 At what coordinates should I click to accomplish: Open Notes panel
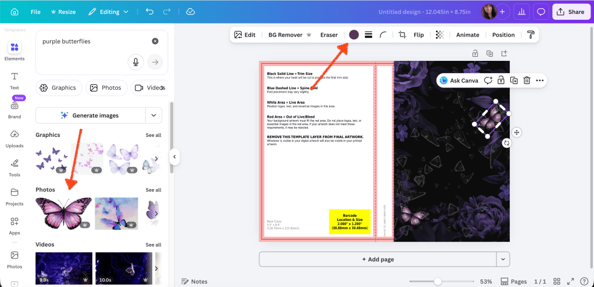(195, 282)
